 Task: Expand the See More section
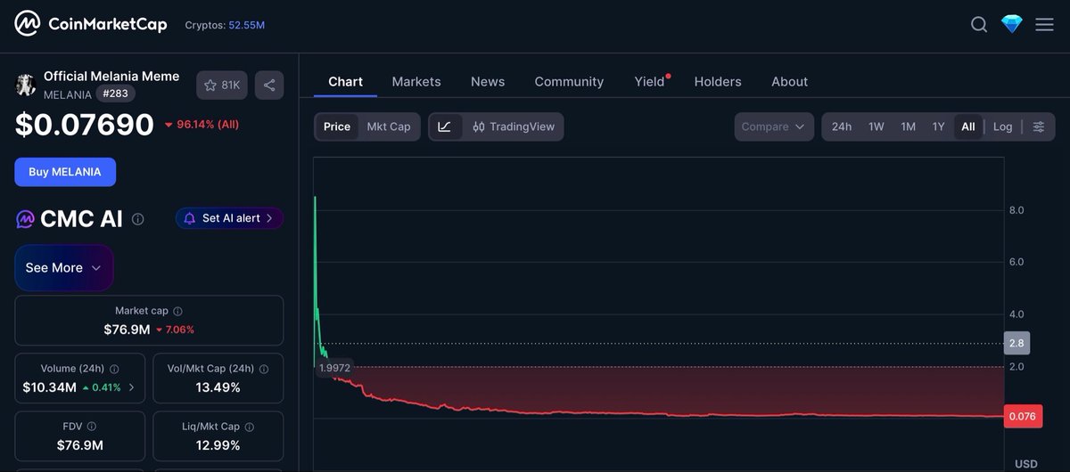(x=64, y=267)
